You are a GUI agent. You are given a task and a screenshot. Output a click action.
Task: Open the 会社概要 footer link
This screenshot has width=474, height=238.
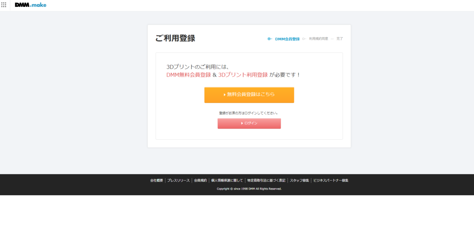point(157,180)
